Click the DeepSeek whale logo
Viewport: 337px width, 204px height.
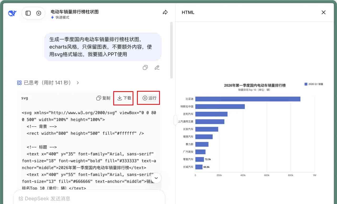pos(12,13)
